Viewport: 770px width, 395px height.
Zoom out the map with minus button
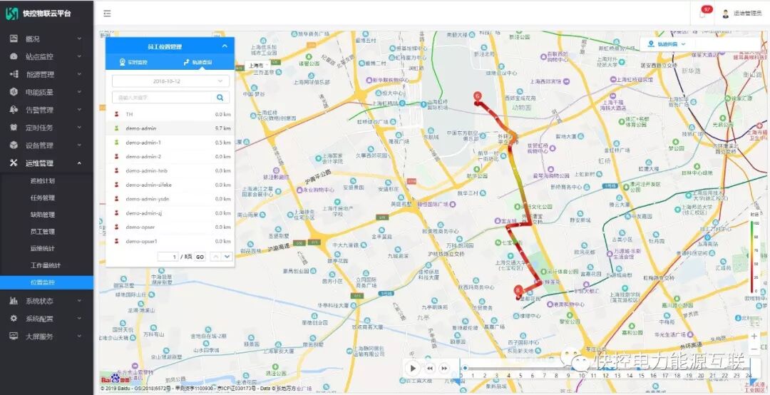click(x=754, y=349)
